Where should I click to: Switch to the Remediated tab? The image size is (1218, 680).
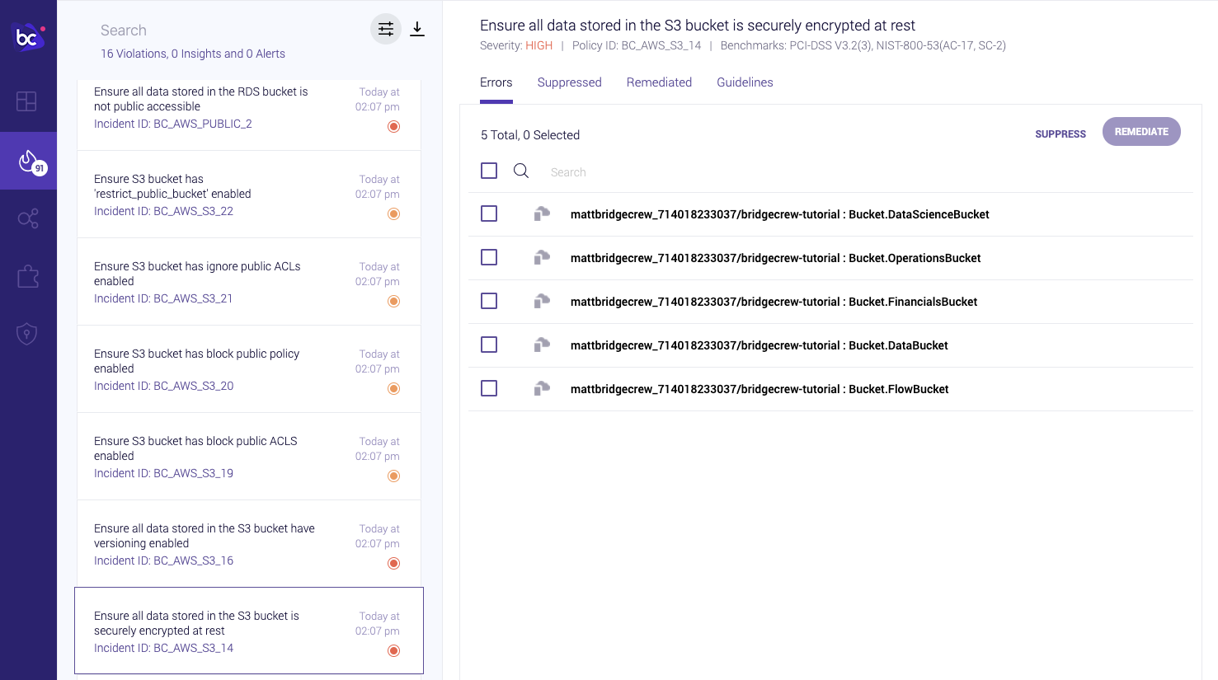tap(659, 82)
